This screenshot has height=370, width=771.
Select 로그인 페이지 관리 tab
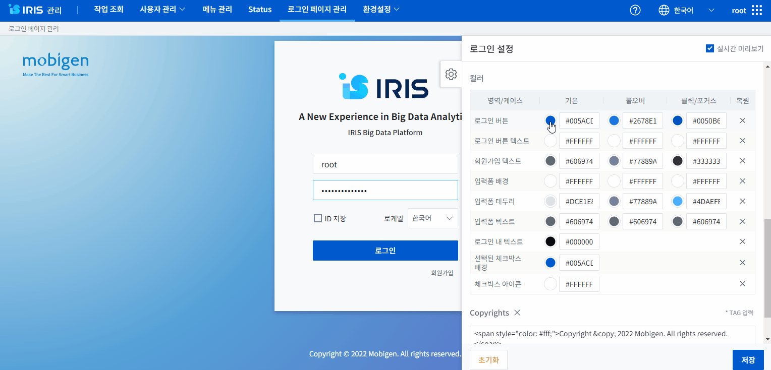[x=317, y=10]
